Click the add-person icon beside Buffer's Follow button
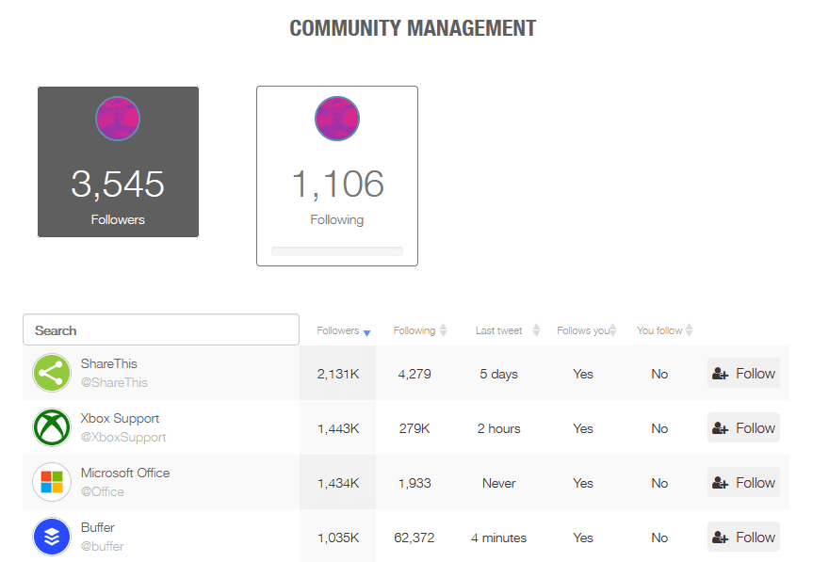The height and width of the screenshot is (562, 829). [720, 536]
